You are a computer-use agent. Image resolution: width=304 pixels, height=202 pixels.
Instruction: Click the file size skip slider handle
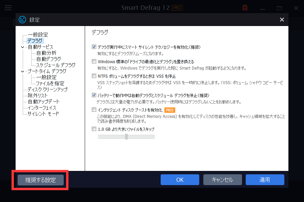(126, 137)
